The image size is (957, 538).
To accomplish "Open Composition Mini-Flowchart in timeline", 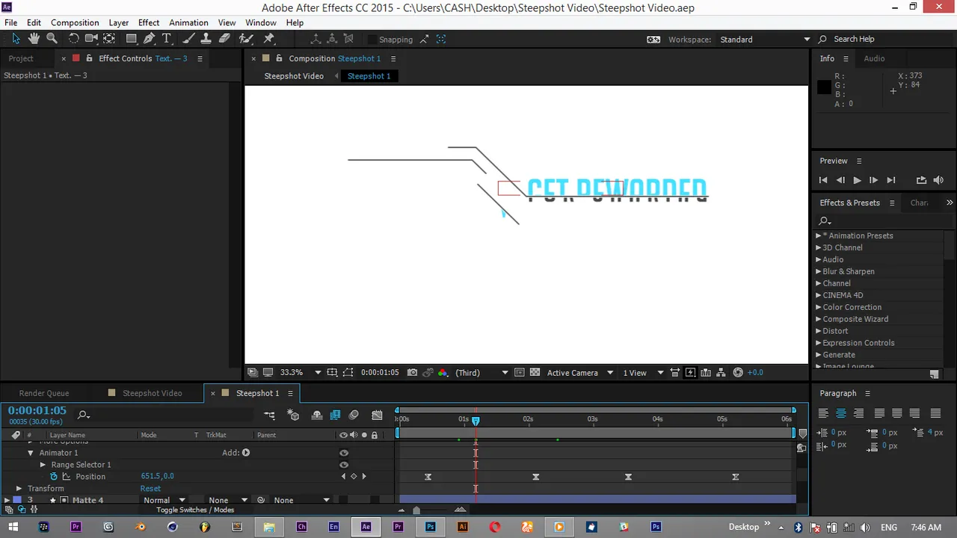I will pyautogui.click(x=269, y=415).
